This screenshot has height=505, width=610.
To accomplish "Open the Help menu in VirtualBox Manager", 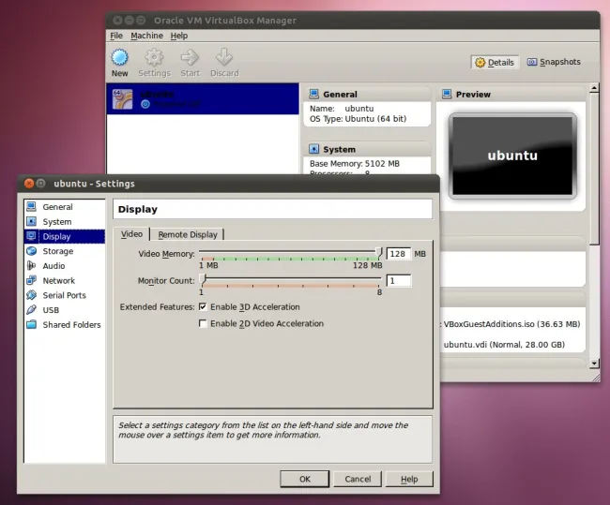I will coord(179,36).
